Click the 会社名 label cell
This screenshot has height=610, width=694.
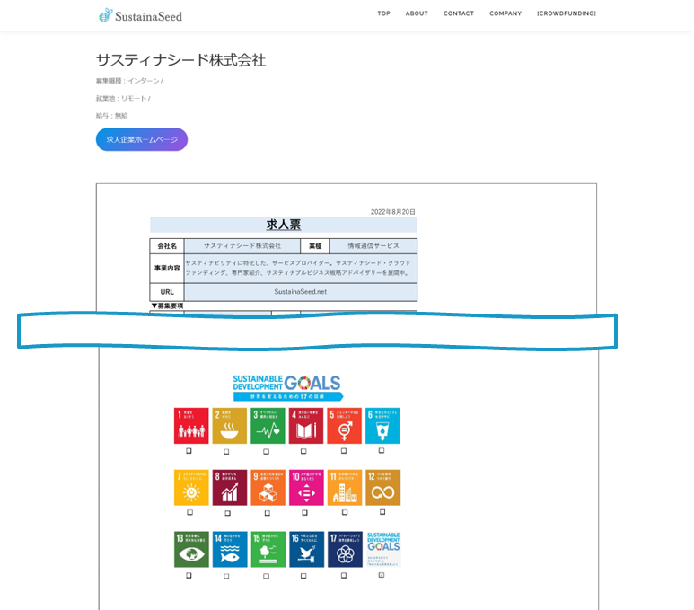click(167, 246)
